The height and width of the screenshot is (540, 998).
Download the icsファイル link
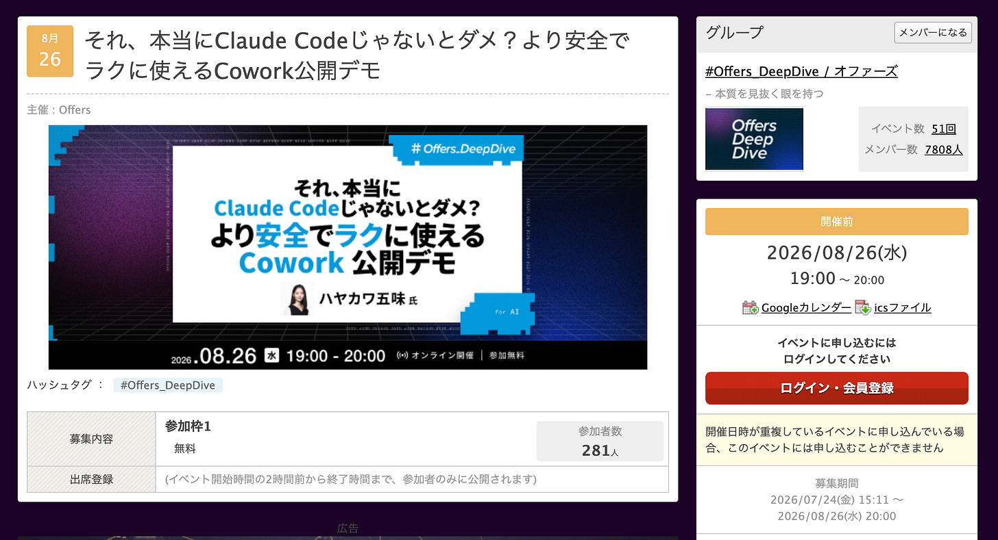pyautogui.click(x=903, y=308)
